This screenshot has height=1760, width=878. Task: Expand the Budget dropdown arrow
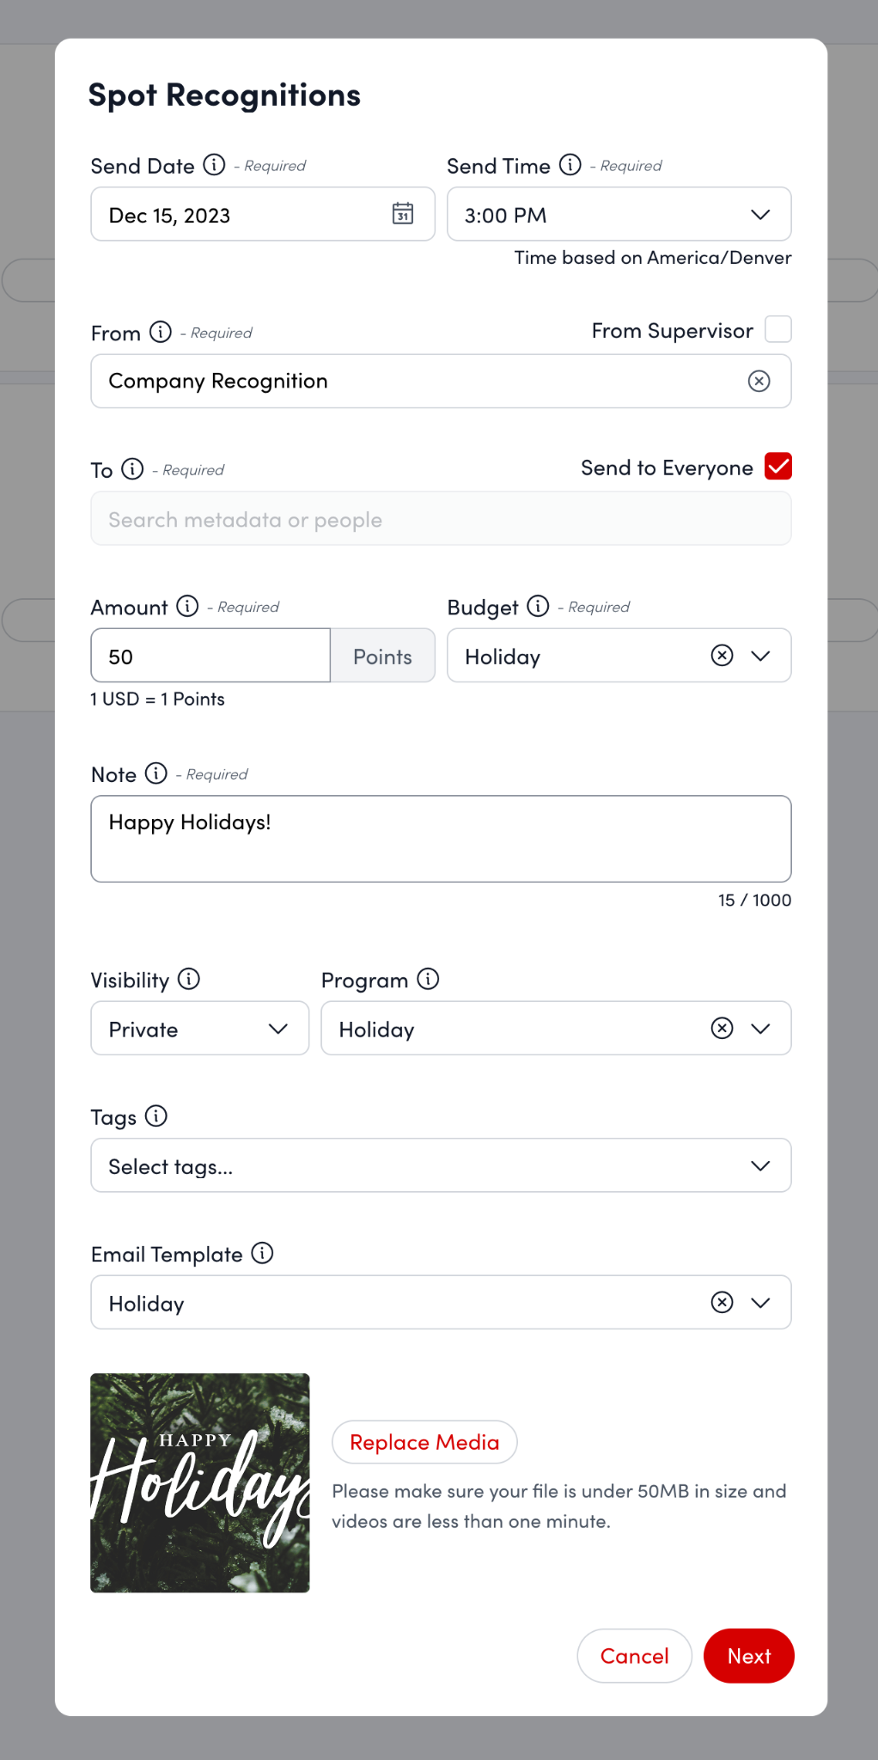point(760,656)
